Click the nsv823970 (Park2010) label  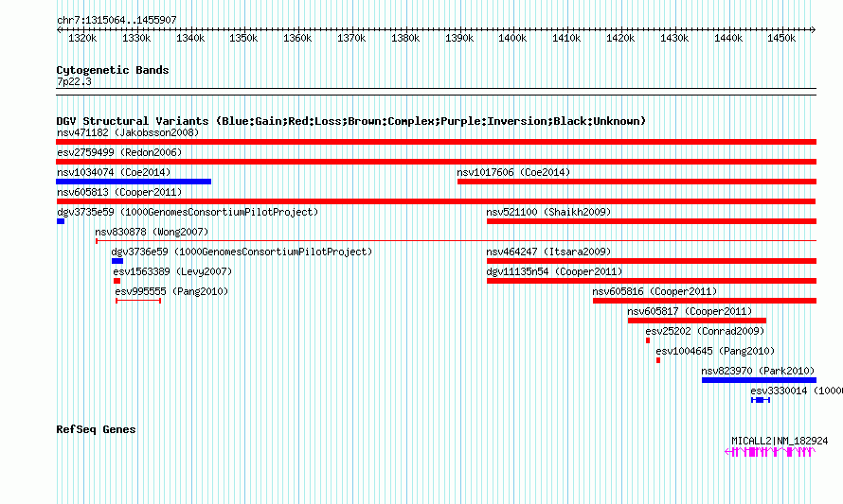point(758,371)
